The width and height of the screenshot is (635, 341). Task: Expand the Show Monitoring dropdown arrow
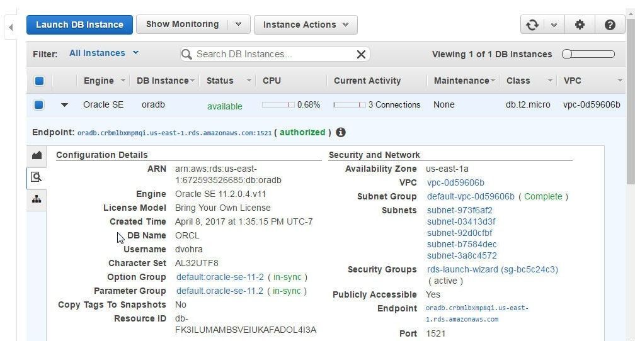point(239,25)
